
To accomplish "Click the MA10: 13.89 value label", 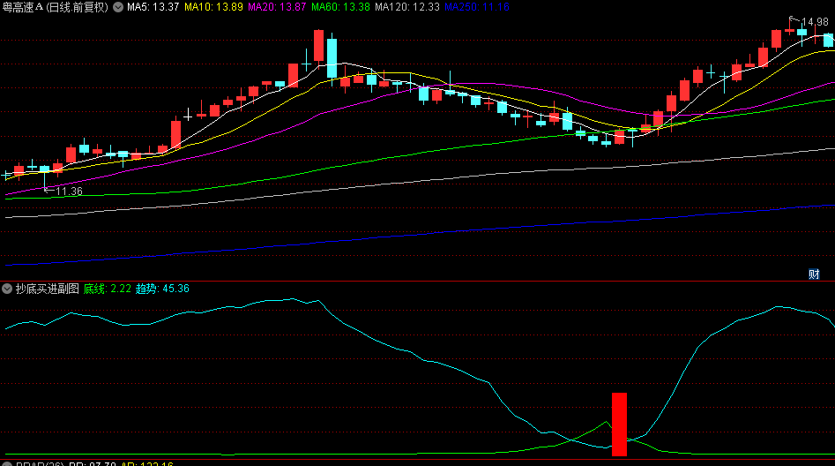I will (x=213, y=7).
